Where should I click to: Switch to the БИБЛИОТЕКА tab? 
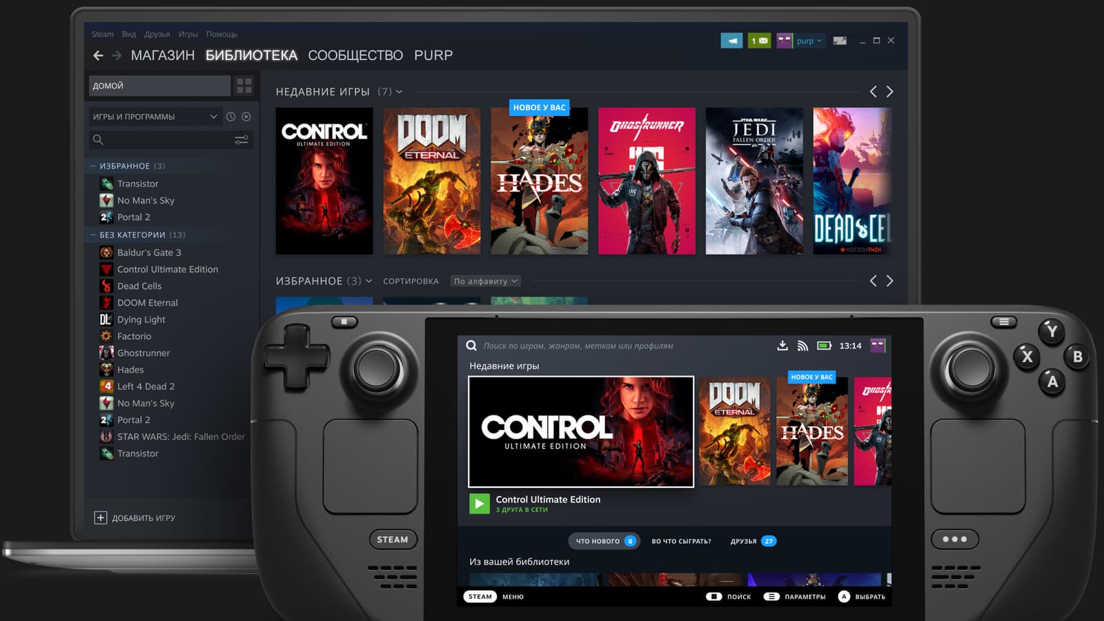click(x=252, y=55)
